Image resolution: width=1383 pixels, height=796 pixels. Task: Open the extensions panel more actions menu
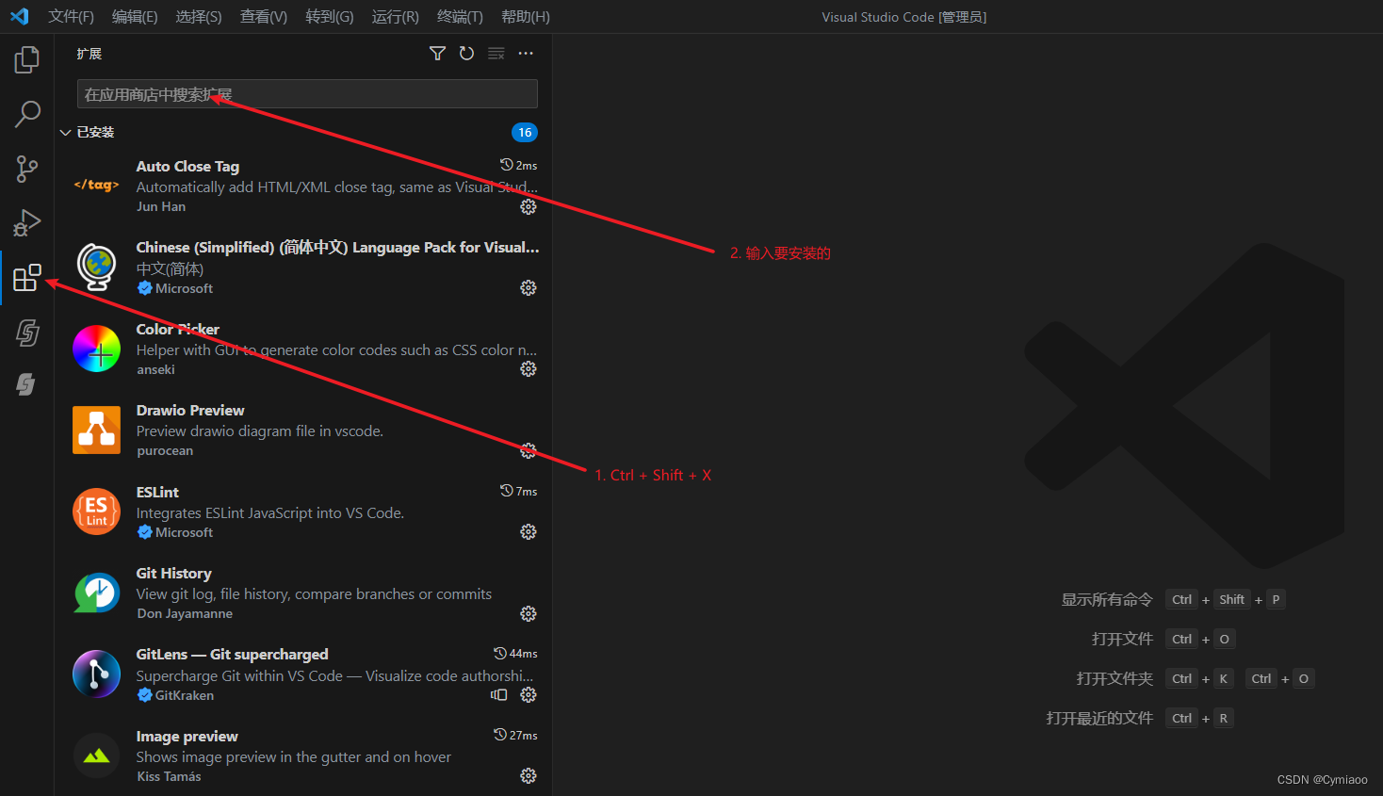pyautogui.click(x=526, y=54)
